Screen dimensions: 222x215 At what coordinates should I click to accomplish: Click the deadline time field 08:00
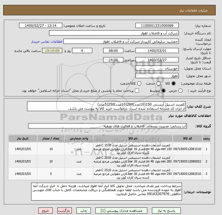113,51
